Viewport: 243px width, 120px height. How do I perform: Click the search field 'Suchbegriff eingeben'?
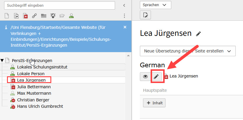61,5
